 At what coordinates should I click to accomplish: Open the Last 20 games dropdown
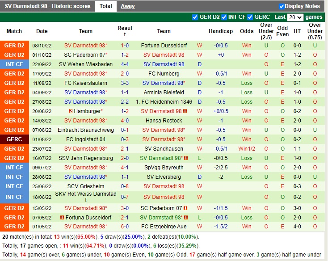pyautogui.click(x=295, y=17)
